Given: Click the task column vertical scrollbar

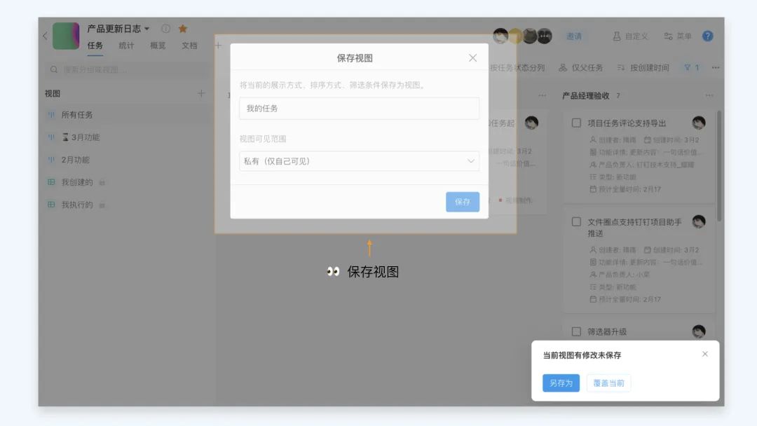Looking at the screenshot, I should click(719, 167).
